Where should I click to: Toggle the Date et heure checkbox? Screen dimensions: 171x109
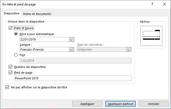pyautogui.click(x=11, y=28)
